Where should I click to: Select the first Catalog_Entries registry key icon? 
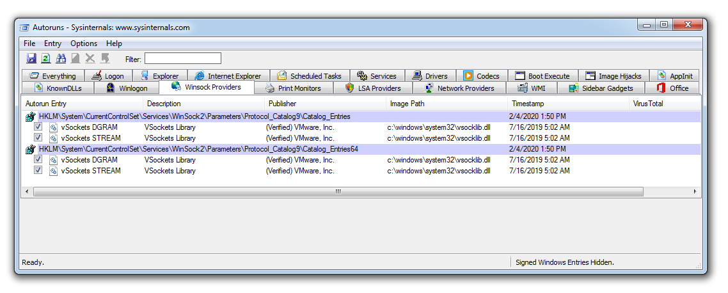pos(30,116)
